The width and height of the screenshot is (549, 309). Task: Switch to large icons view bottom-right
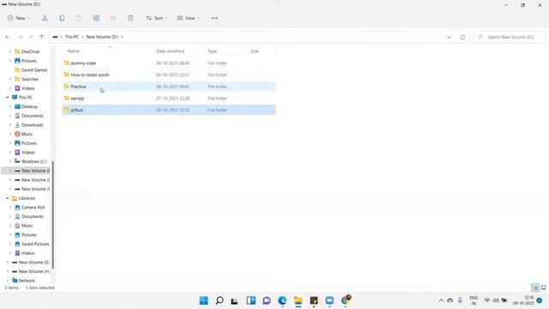(543, 288)
